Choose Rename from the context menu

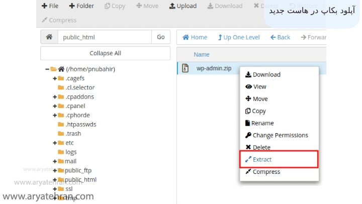tap(262, 123)
